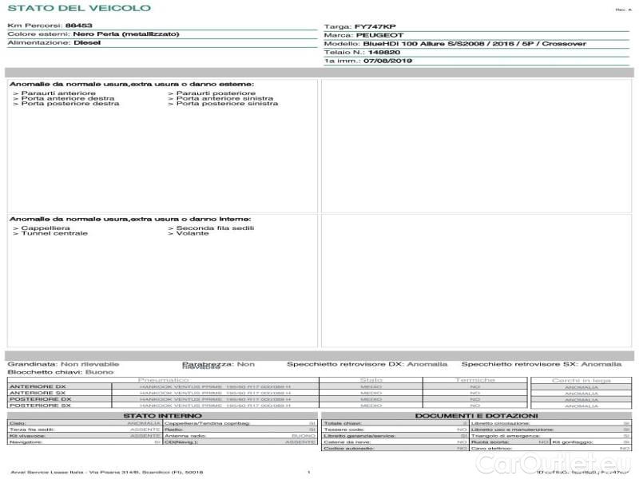Select the "POSTERIORE DX" tyre row label
Image resolution: width=639 pixels, height=479 pixels.
click(41, 400)
